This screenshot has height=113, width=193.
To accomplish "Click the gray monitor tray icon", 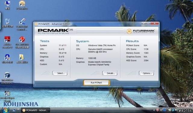I will (x=161, y=110).
